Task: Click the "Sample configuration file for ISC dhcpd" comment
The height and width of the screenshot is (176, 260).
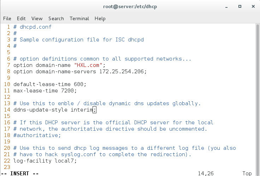Action: tap(78, 40)
